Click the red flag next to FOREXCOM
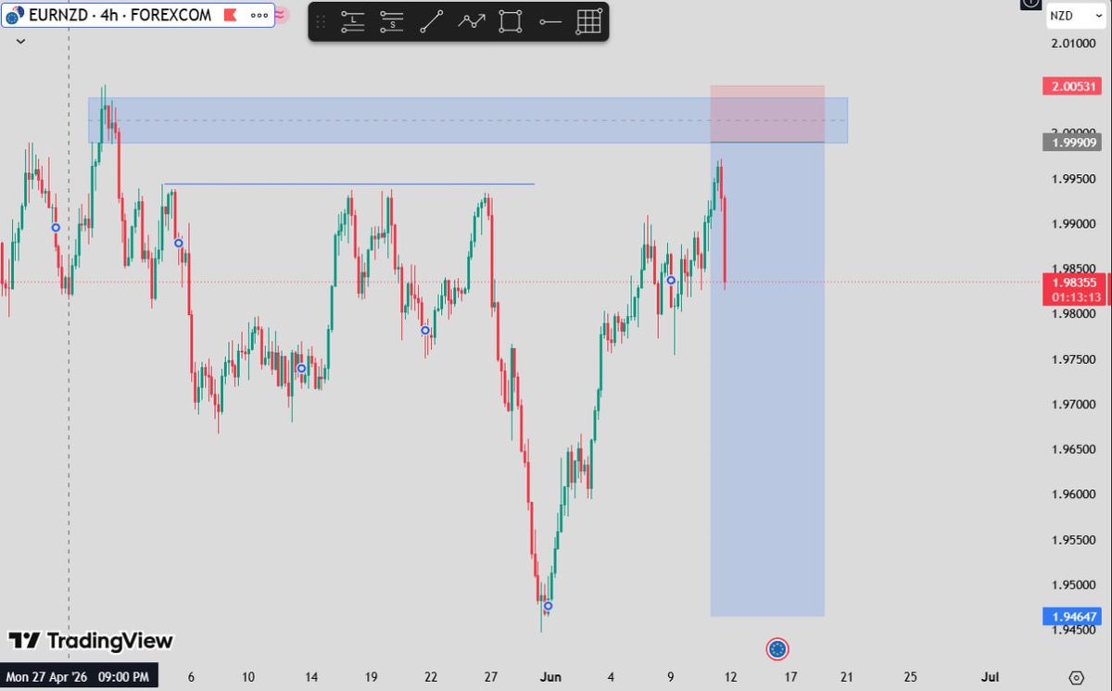Viewport: 1112px width, 691px height. point(229,16)
